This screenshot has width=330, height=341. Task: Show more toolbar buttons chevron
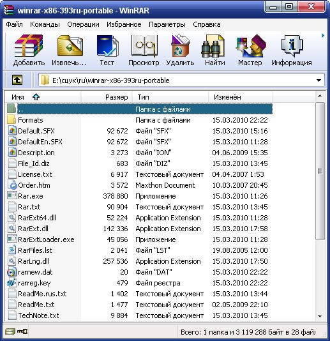323,36
